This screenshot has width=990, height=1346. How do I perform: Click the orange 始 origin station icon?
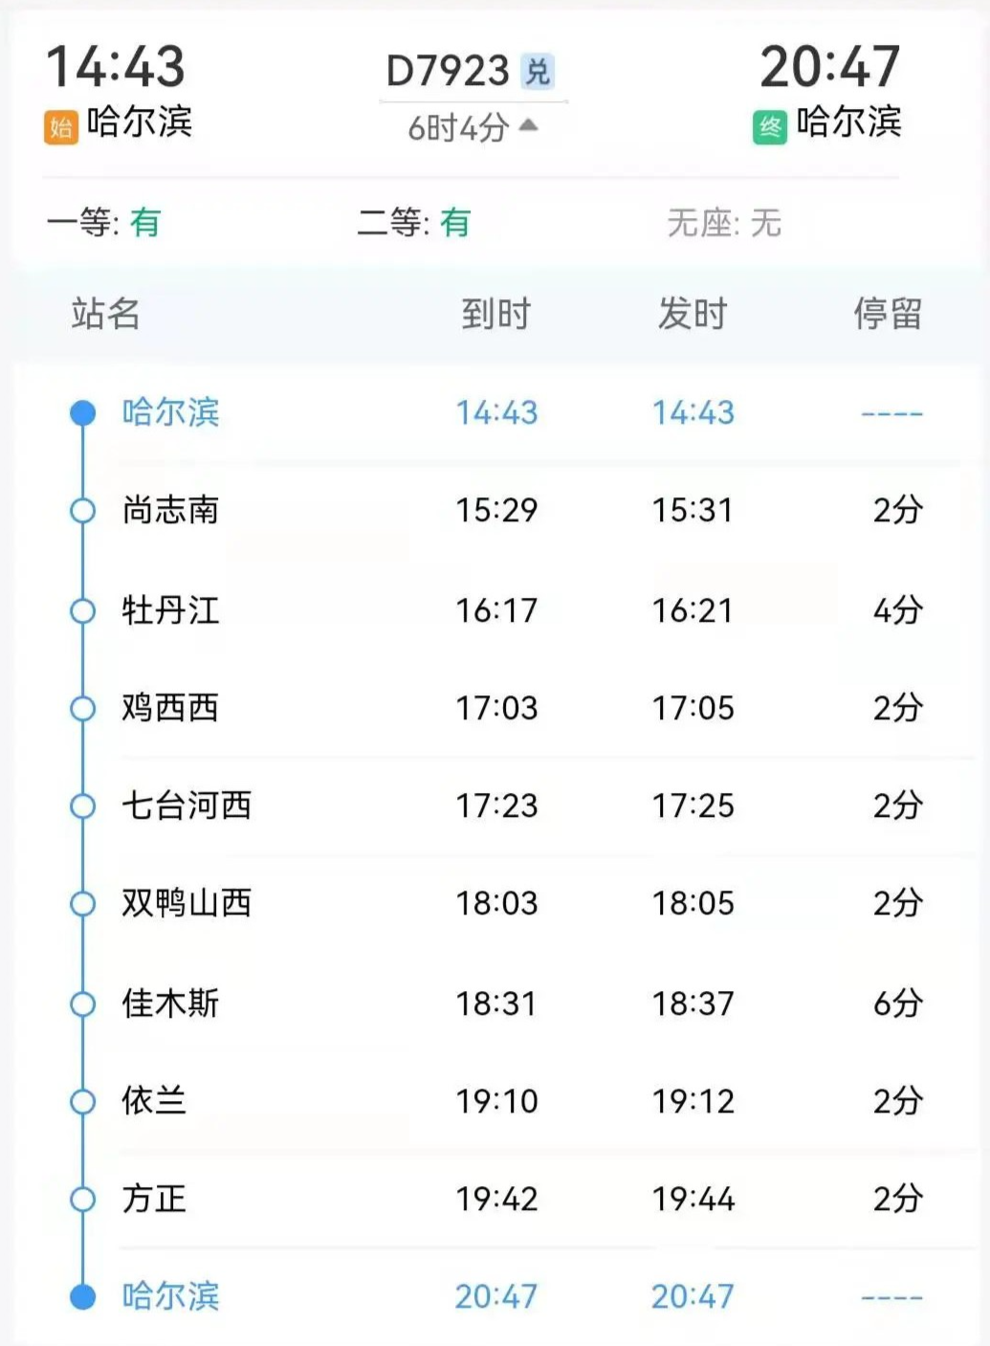[x=60, y=127]
